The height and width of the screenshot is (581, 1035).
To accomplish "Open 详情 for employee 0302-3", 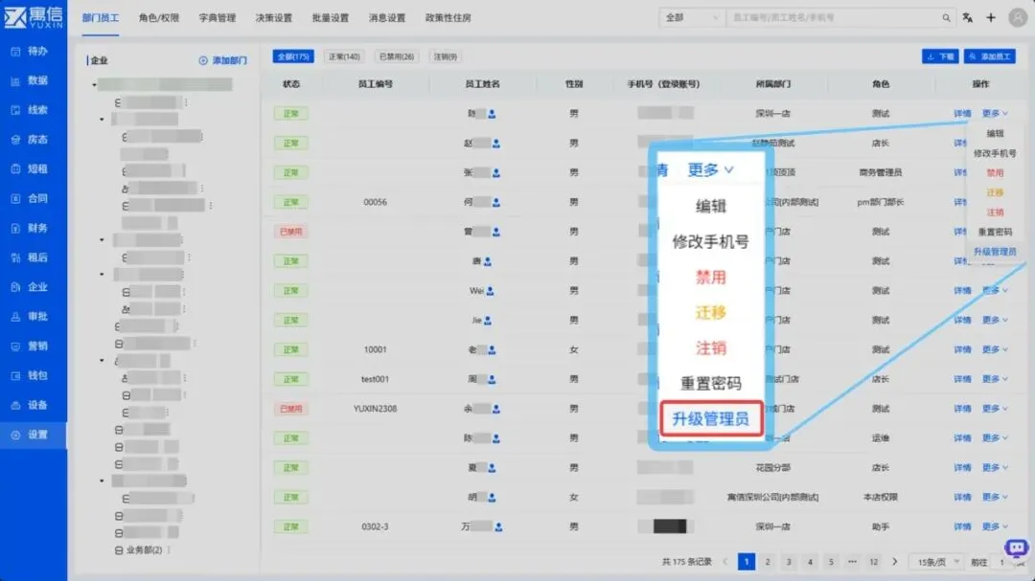I will click(x=962, y=527).
